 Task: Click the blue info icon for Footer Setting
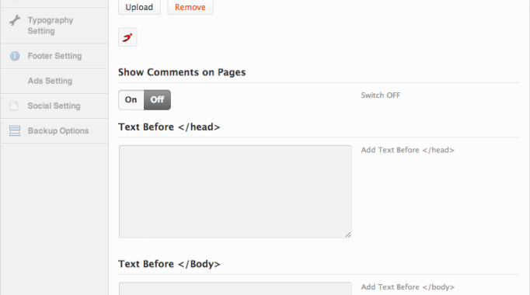coord(15,56)
